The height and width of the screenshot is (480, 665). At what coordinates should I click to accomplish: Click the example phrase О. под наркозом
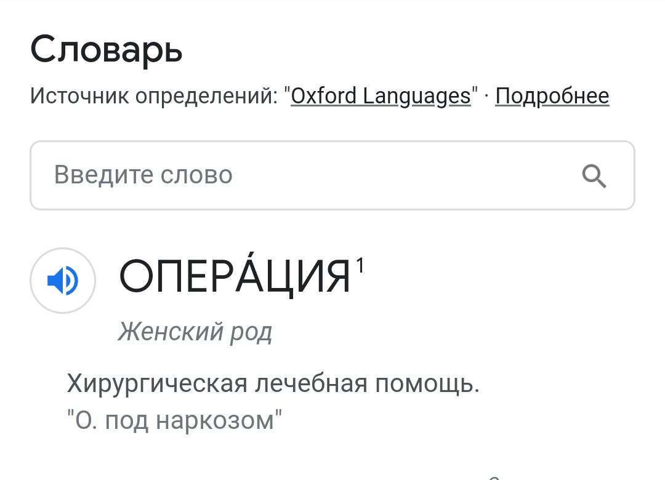click(x=174, y=420)
